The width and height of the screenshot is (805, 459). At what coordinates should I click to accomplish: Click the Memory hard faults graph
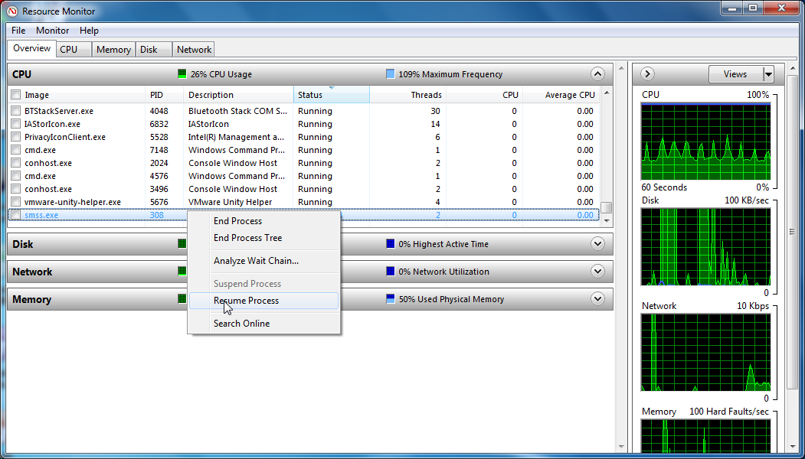point(705,436)
